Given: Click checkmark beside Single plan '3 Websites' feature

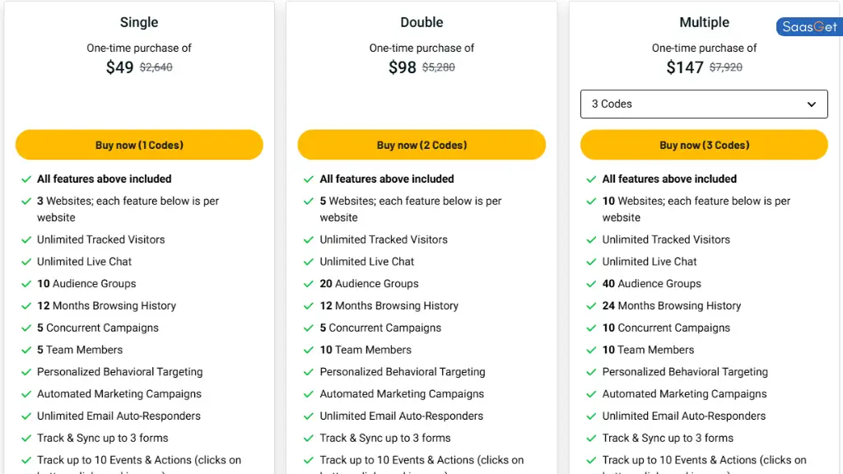Looking at the screenshot, I should coord(26,201).
